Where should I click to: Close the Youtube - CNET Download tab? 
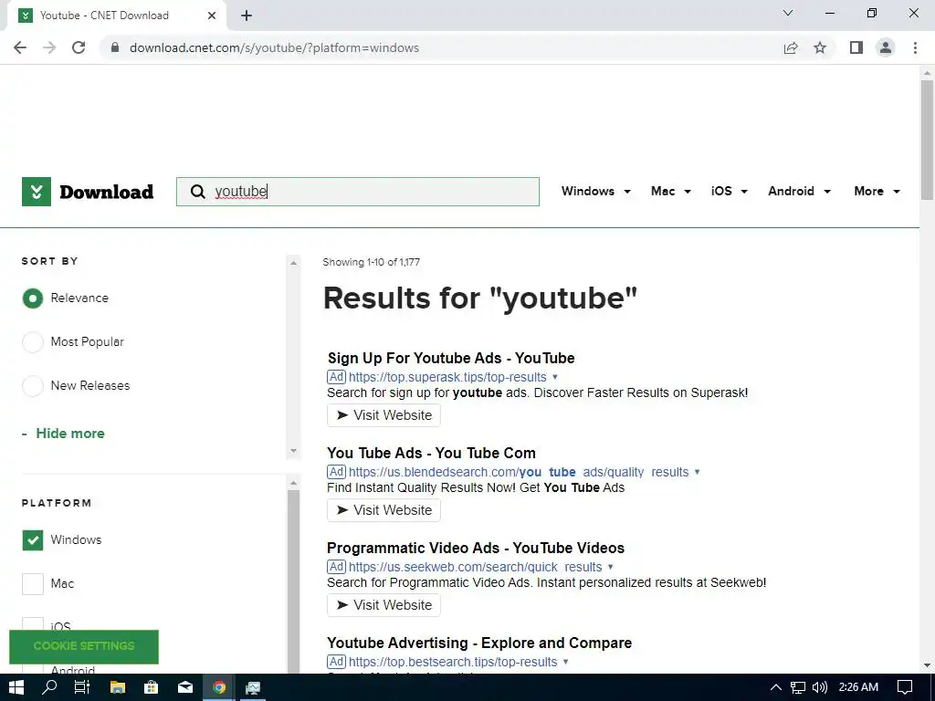pyautogui.click(x=212, y=16)
